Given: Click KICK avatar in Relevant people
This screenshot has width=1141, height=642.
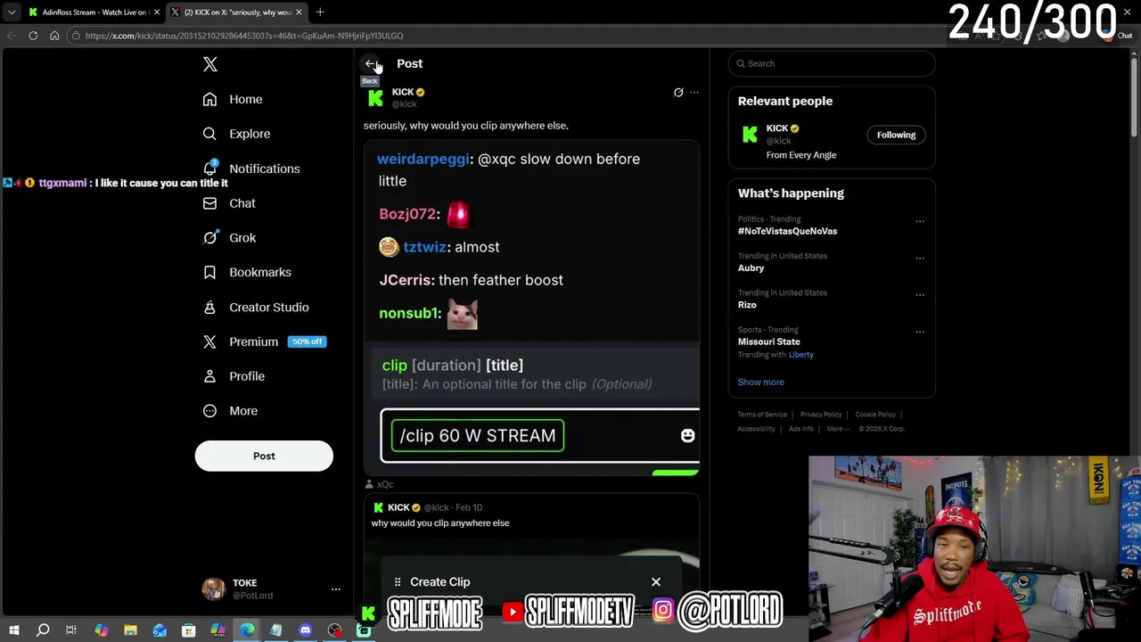Looking at the screenshot, I should (x=750, y=134).
